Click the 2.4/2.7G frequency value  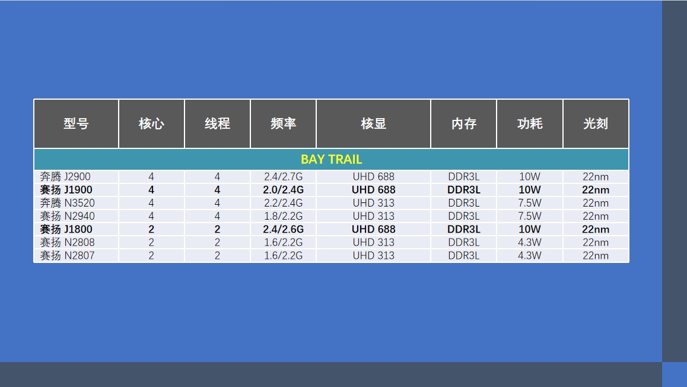pos(284,177)
